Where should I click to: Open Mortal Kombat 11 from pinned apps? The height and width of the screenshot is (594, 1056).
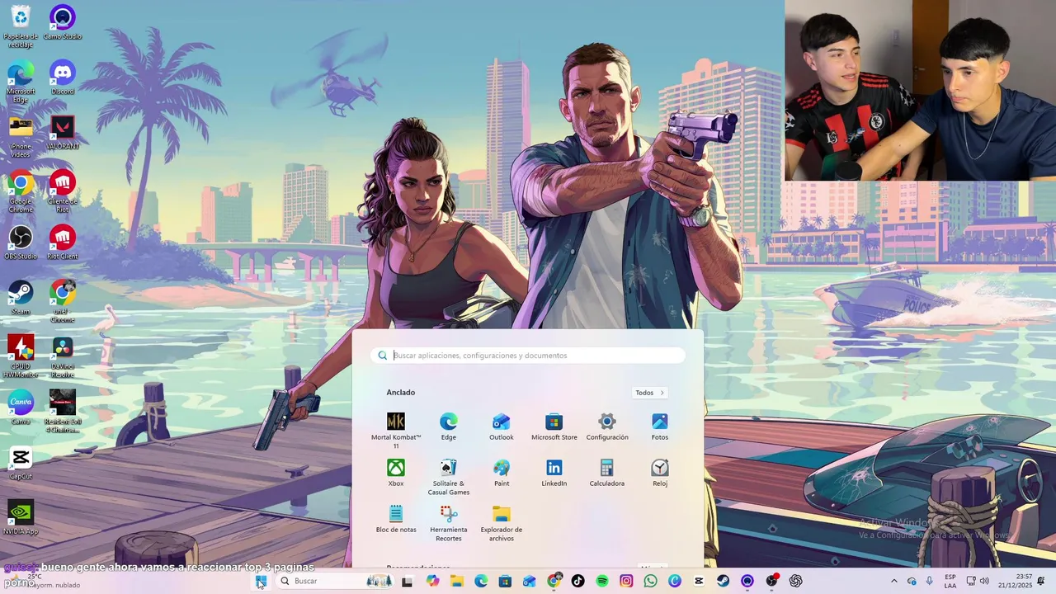tap(396, 431)
